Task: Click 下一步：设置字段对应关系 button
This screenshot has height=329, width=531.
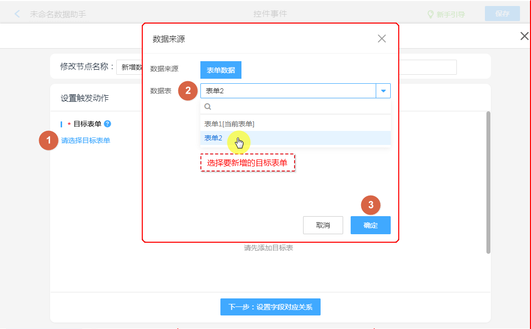Action: pyautogui.click(x=270, y=307)
